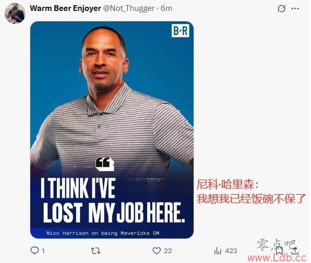Click the "LOST MY JOB HERE." headline

coord(114,212)
